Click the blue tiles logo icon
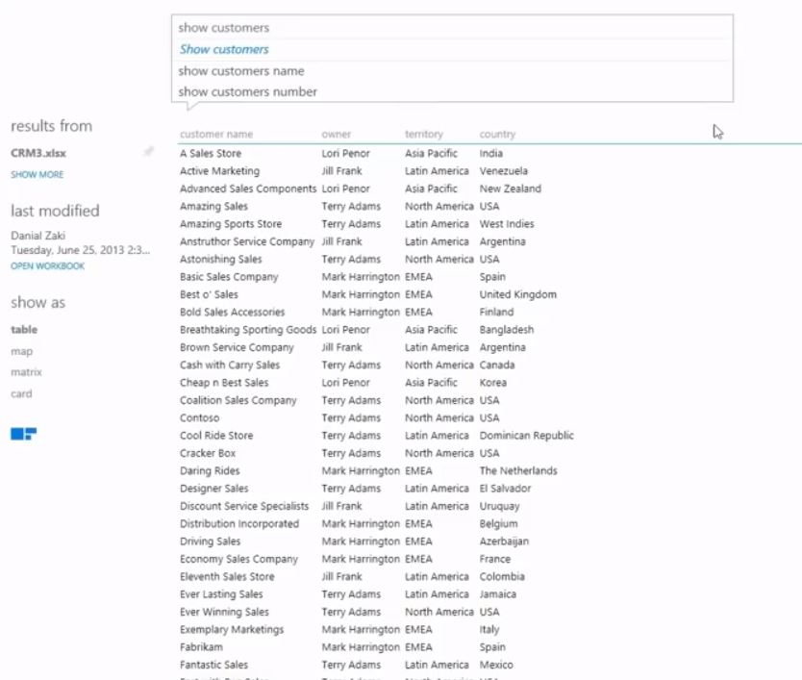Viewport: 802px width, 680px height. coord(23,435)
